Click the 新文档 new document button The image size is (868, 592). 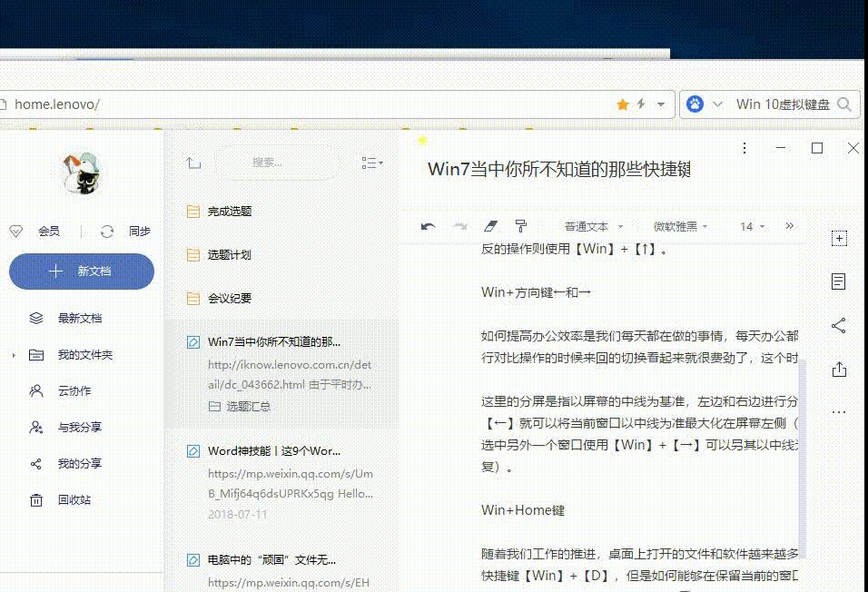pyautogui.click(x=83, y=271)
